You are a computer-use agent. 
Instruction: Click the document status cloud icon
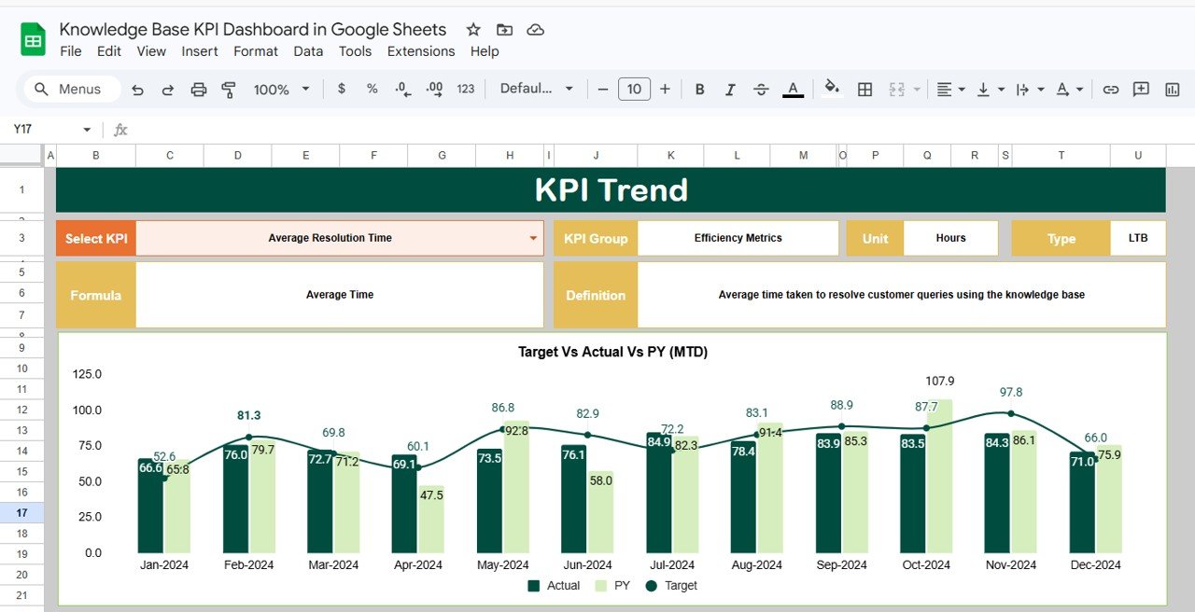point(535,29)
